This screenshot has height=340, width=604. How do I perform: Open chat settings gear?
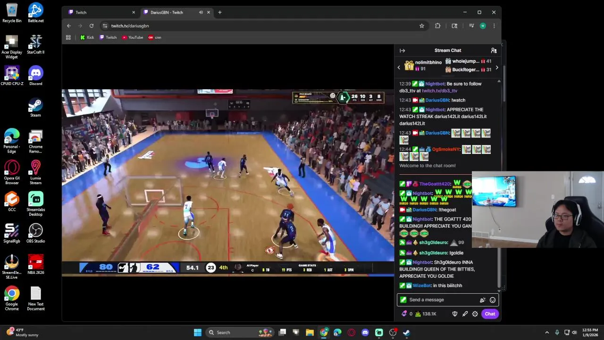(x=475, y=314)
